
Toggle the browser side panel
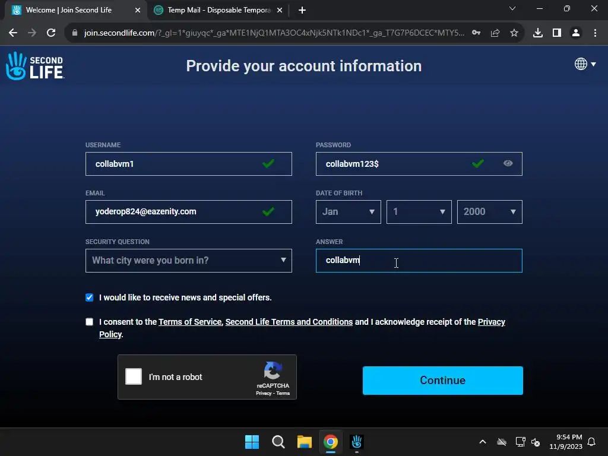click(x=557, y=33)
